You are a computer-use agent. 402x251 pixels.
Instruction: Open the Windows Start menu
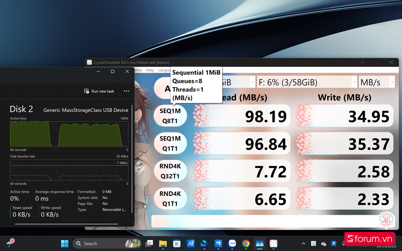point(65,244)
